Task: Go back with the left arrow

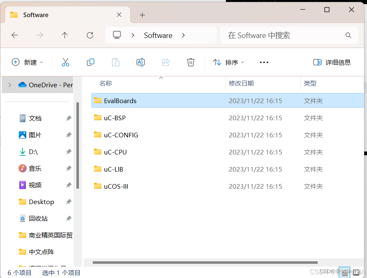Action: click(15, 35)
